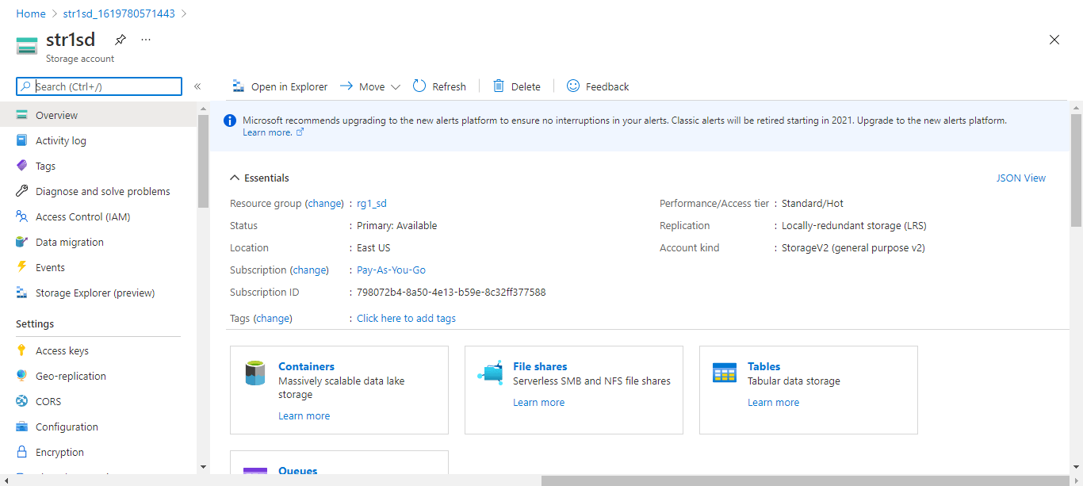Image resolution: width=1083 pixels, height=486 pixels.
Task: Click the Configuration icon in Settings
Action: 22,427
